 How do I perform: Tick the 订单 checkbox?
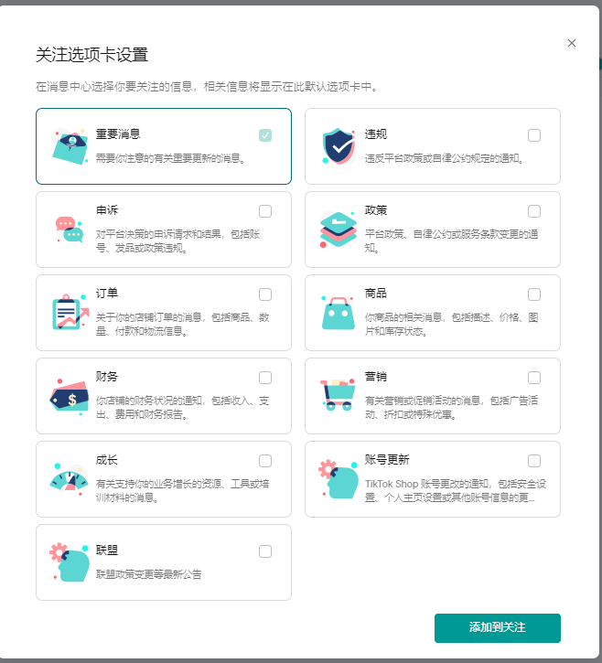[x=265, y=294]
